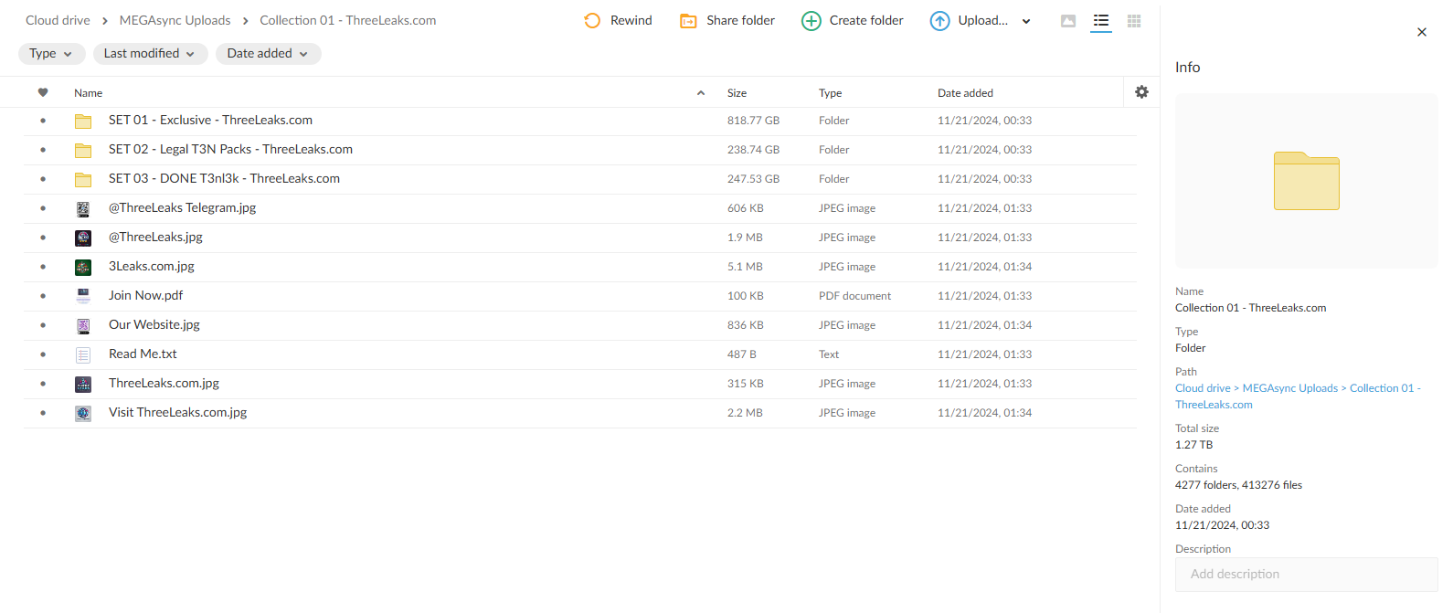
Task: Expand the Upload options chevron
Action: click(x=1026, y=21)
